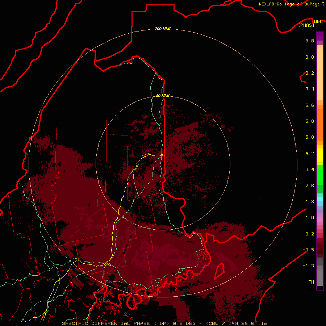Click the 5.8 scale label

[310, 121]
